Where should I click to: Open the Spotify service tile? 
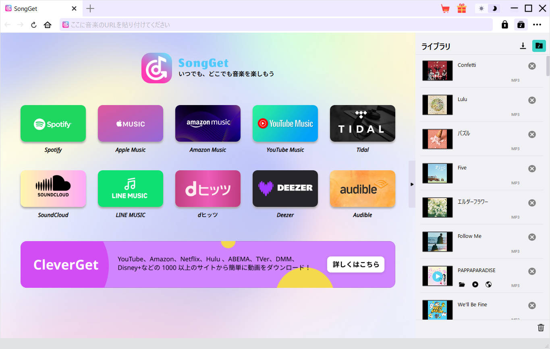[x=53, y=124]
